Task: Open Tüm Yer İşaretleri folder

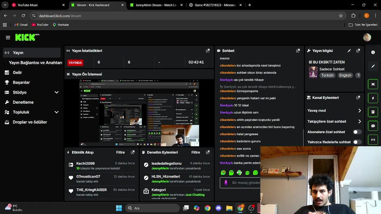Action: point(363,25)
